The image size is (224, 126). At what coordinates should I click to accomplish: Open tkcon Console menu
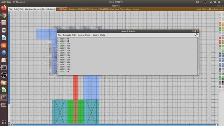click(67, 35)
